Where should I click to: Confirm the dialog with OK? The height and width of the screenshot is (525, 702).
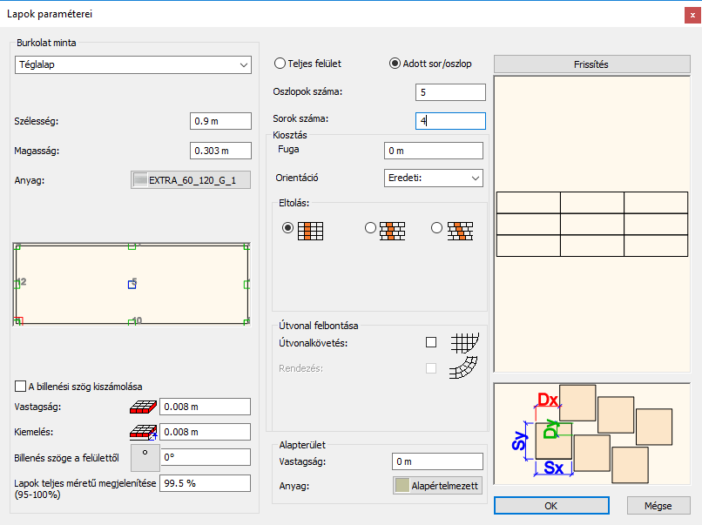(551, 506)
